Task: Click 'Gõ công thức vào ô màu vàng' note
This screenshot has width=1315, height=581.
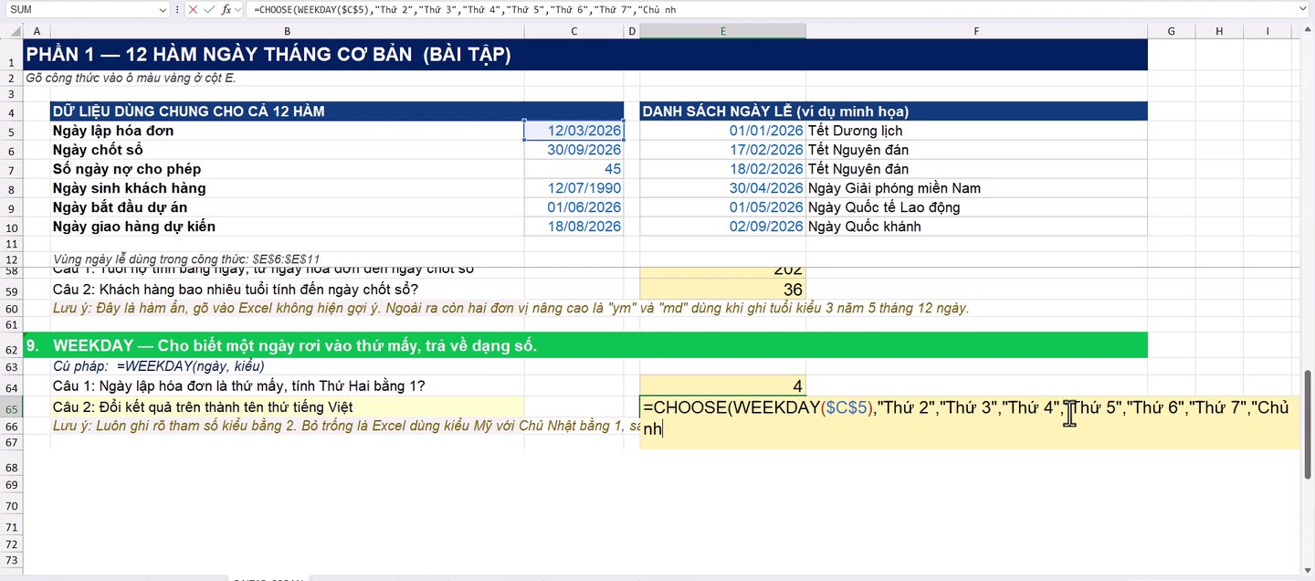Action: (131, 78)
